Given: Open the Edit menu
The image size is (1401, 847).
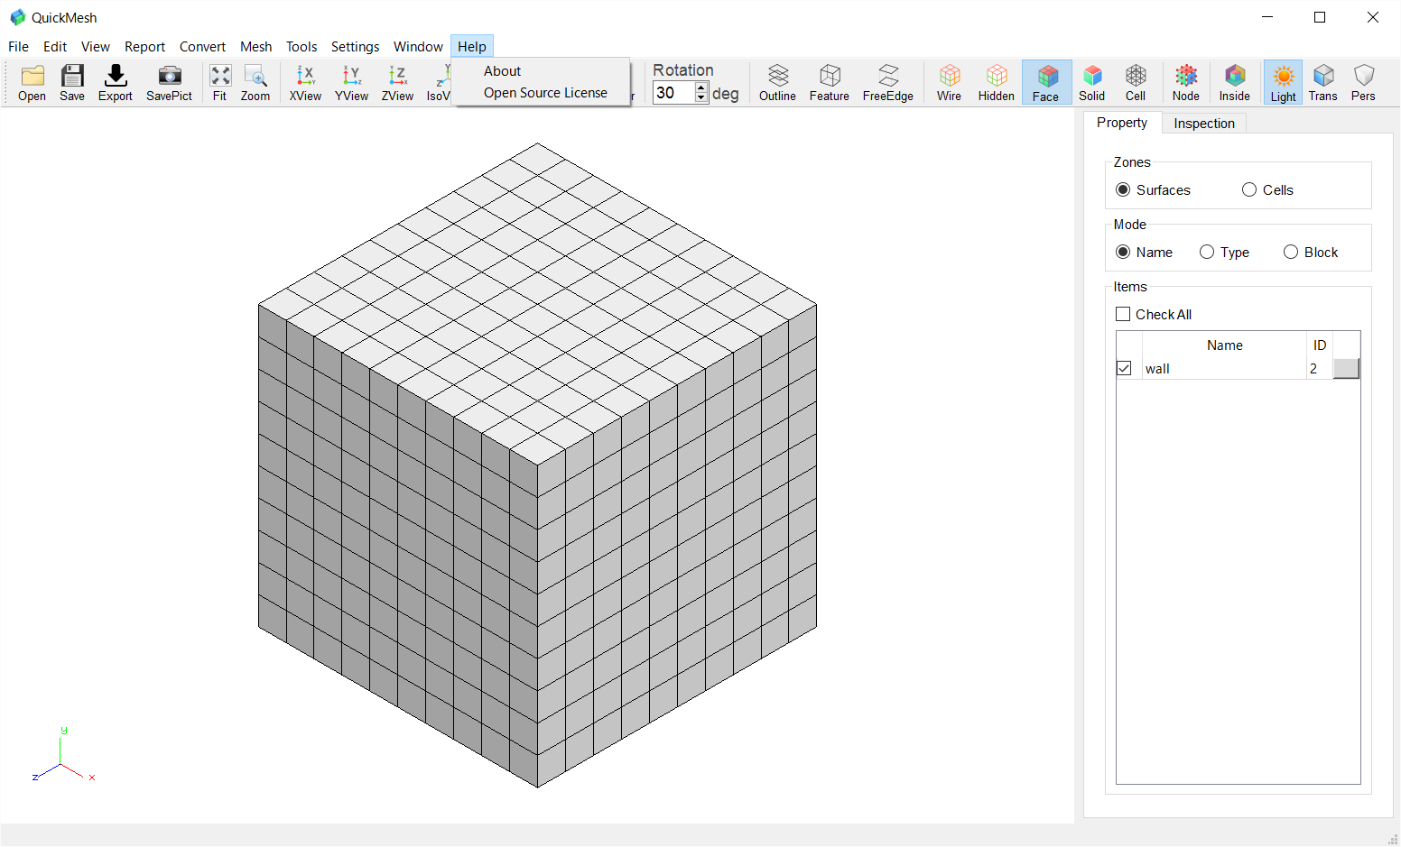Looking at the screenshot, I should (55, 47).
